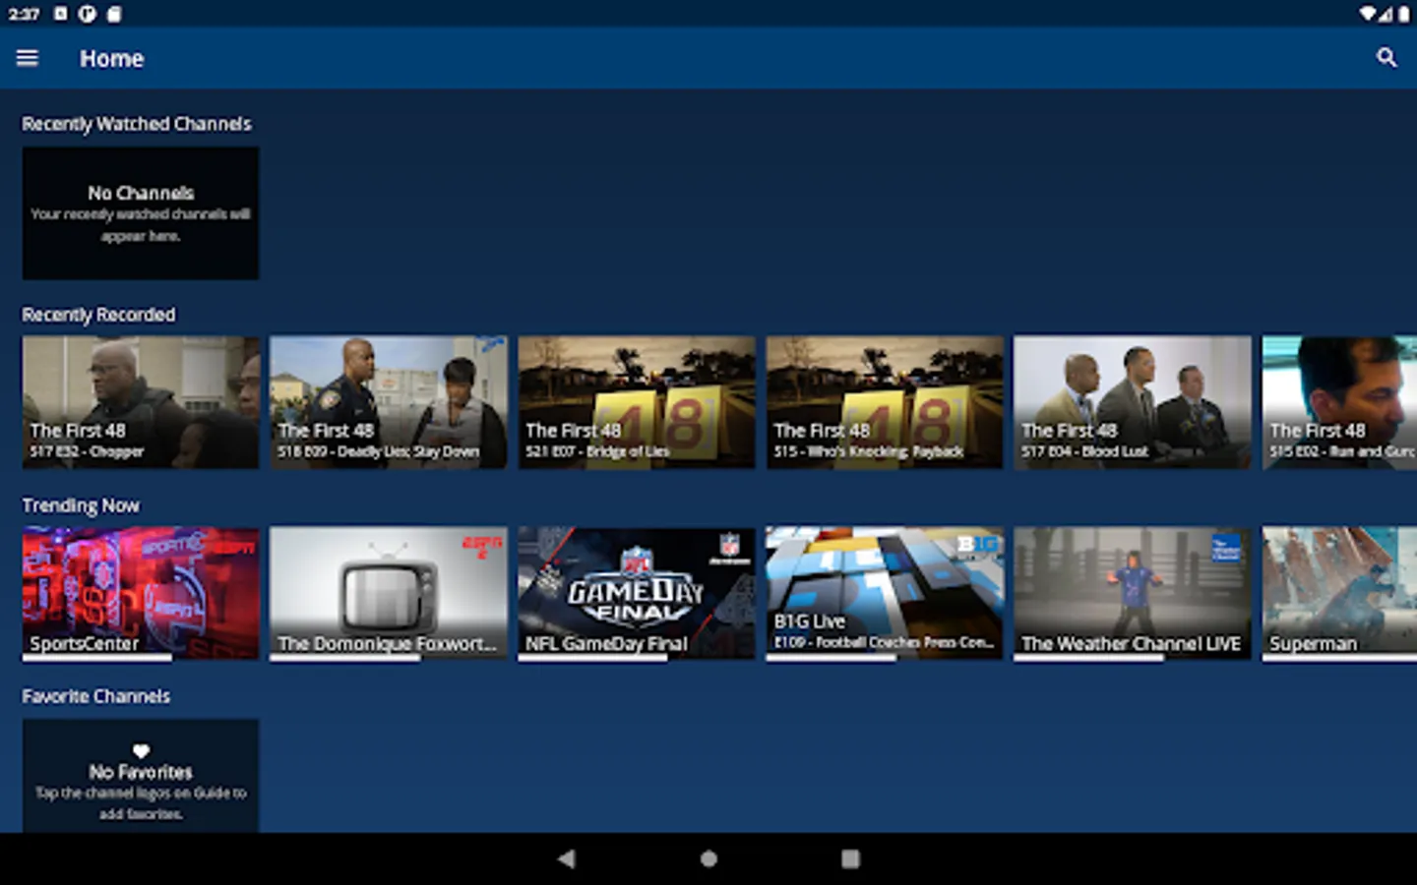
Task: Tap the Recently Recorded heading
Action: [x=98, y=315]
